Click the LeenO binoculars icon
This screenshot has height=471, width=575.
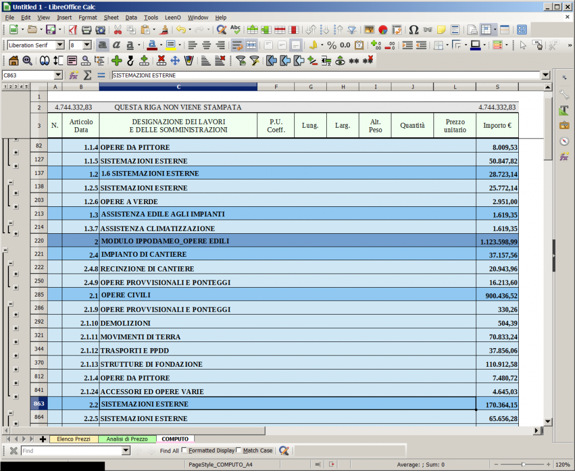44,61
